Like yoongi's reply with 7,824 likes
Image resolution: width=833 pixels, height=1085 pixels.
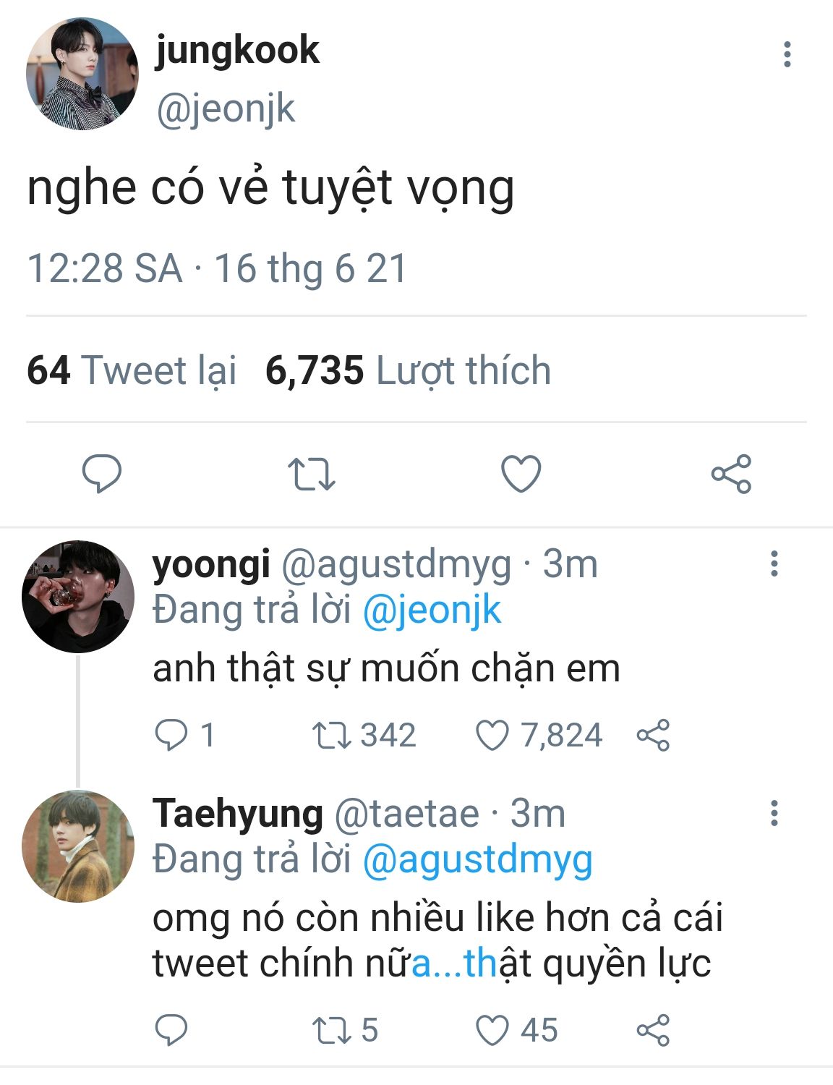(492, 736)
